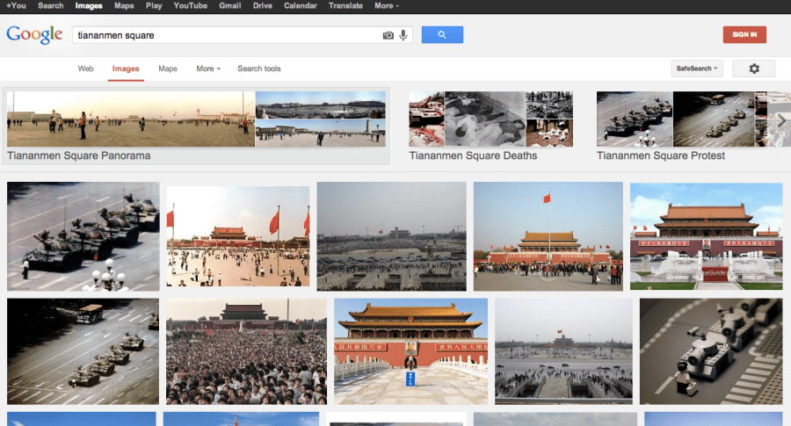The image size is (791, 426).
Task: Select the Tiananmen Square Deaths category
Action: pyautogui.click(x=490, y=126)
